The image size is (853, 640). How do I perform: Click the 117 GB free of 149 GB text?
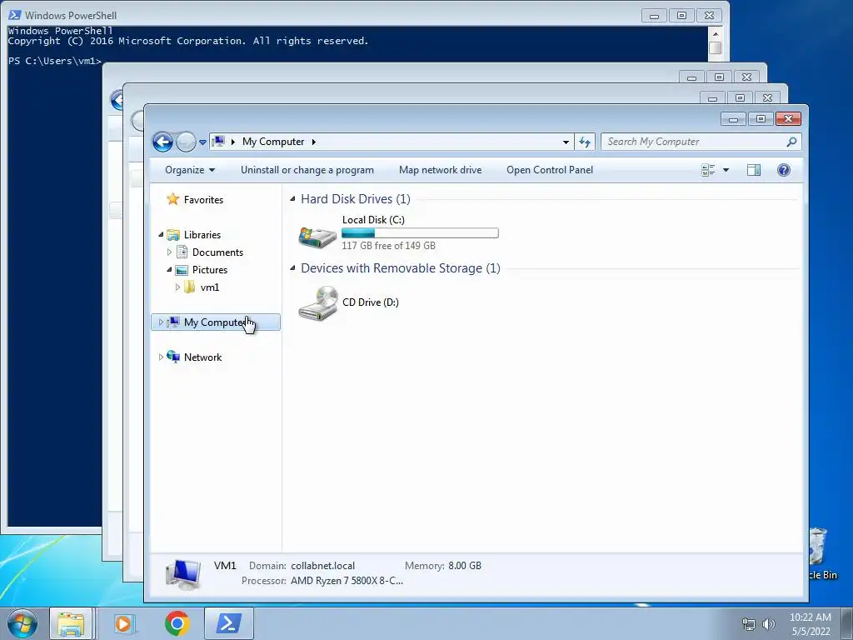click(388, 246)
